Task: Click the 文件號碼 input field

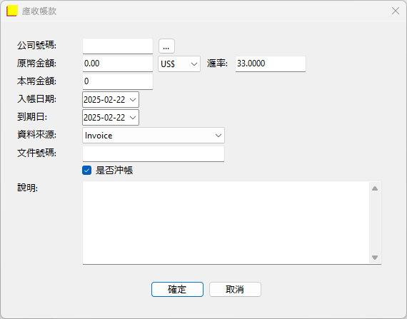Action: click(154, 154)
